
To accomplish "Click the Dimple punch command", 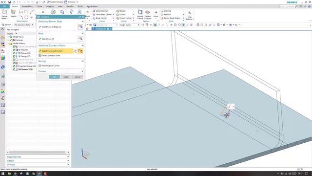I will tap(121, 11).
